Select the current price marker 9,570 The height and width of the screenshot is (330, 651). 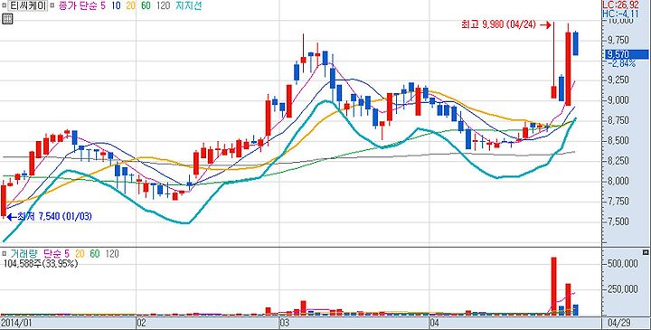(x=626, y=54)
